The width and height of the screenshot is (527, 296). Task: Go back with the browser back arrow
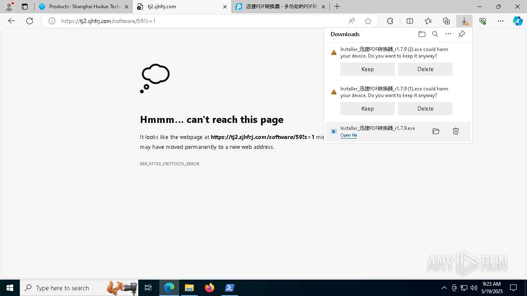12,21
